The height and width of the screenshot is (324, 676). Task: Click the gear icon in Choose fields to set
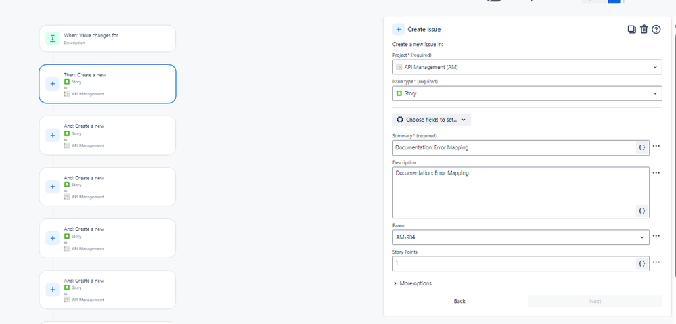click(400, 120)
